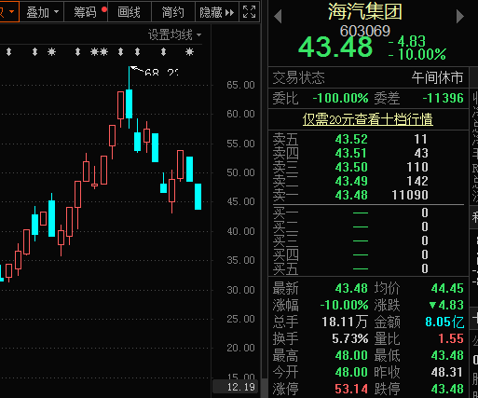Click 均价 value 44.45
Viewport: 478px width, 398px height.
447,288
